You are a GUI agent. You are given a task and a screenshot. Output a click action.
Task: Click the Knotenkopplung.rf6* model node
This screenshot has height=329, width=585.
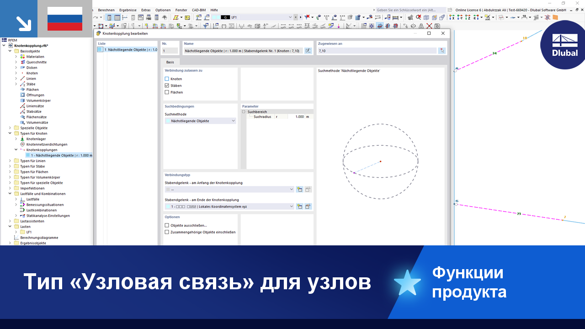click(31, 46)
